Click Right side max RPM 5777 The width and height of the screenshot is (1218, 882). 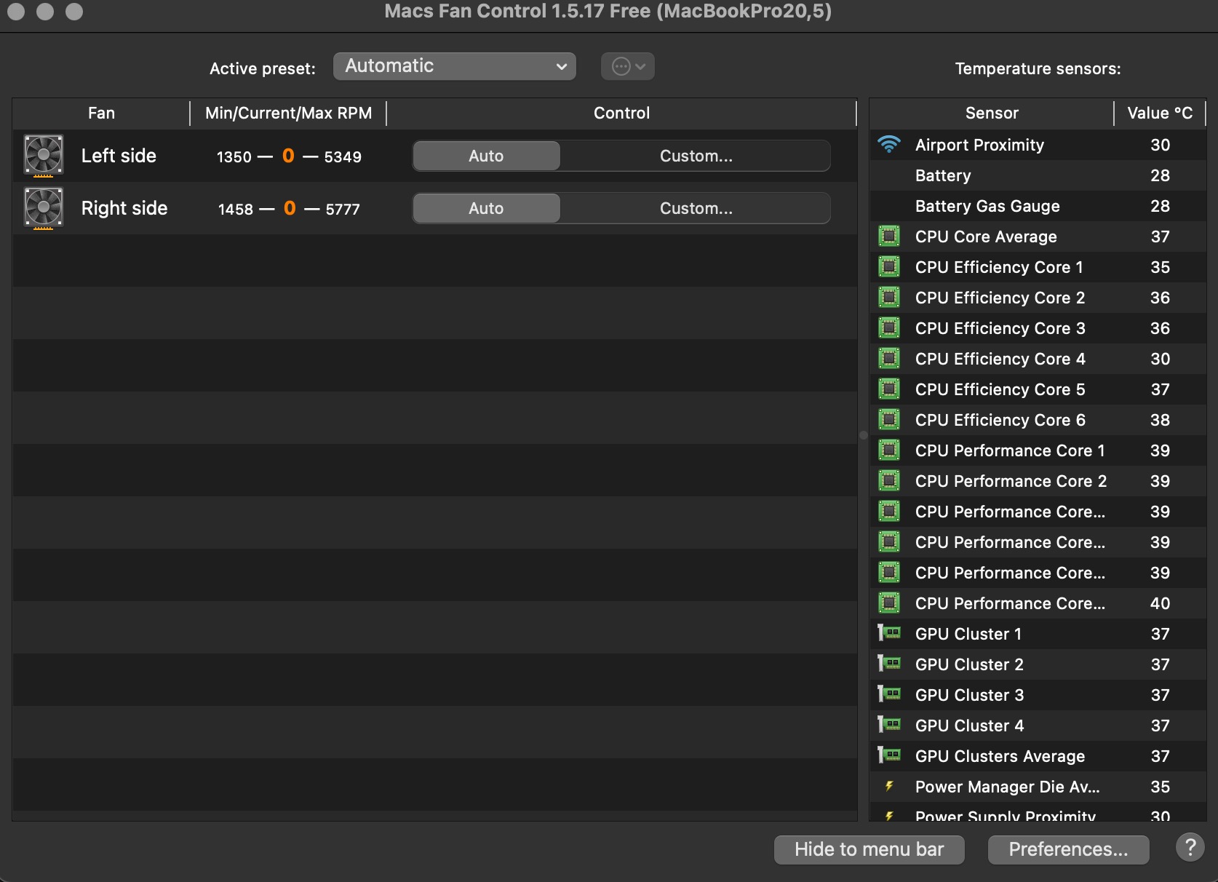(343, 210)
